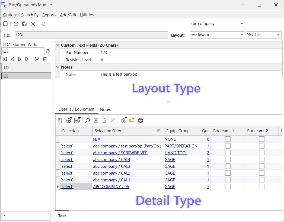
Task: Switch to the Notes tab
Action: pos(105,110)
